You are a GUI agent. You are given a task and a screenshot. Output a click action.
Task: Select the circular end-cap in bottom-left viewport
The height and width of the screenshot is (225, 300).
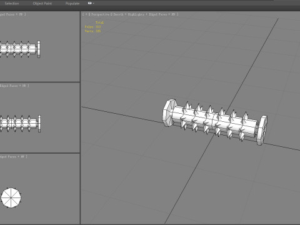(11, 197)
